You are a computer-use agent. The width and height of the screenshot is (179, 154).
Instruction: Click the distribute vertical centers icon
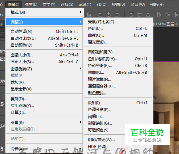140,15
